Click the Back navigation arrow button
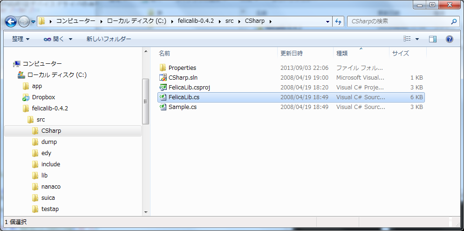464x231 pixels. [11, 21]
